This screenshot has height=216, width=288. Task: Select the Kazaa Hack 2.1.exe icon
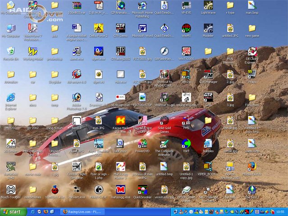(x=120, y=121)
